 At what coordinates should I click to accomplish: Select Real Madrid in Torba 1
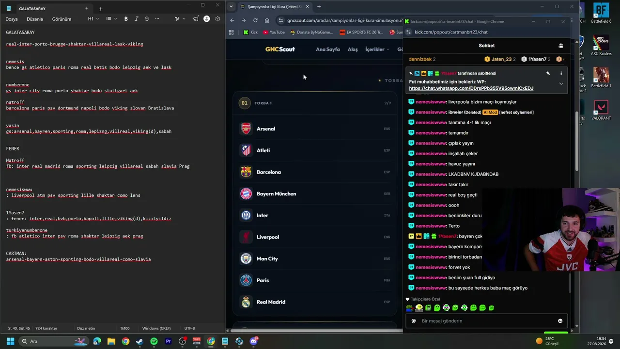pyautogui.click(x=315, y=302)
